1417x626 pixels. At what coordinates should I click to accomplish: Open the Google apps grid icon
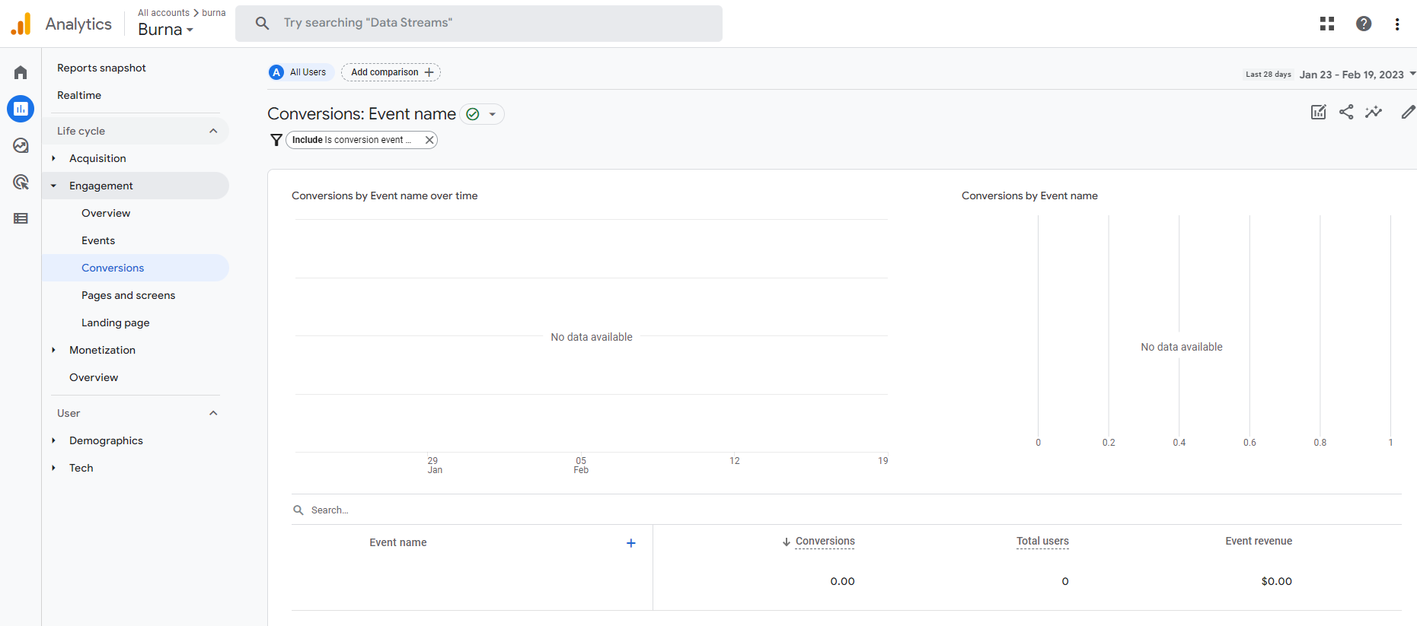click(1327, 24)
